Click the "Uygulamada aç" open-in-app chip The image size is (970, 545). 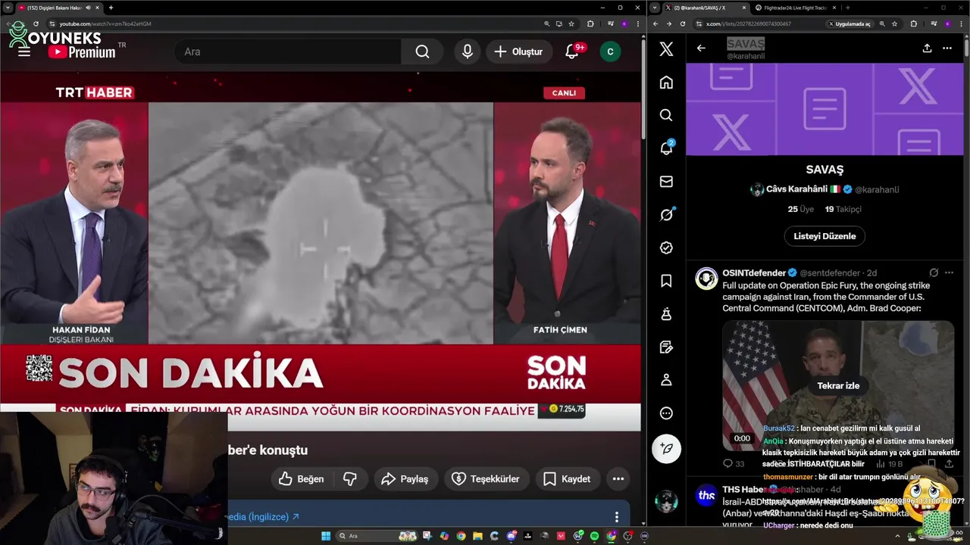coord(850,23)
